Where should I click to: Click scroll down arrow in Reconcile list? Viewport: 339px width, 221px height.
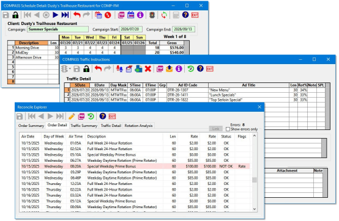point(255,209)
